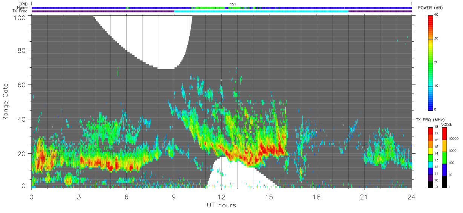Click the 80 tick on the Range Gate axis
Viewport: 463px width, 213px height.
pos(21,50)
